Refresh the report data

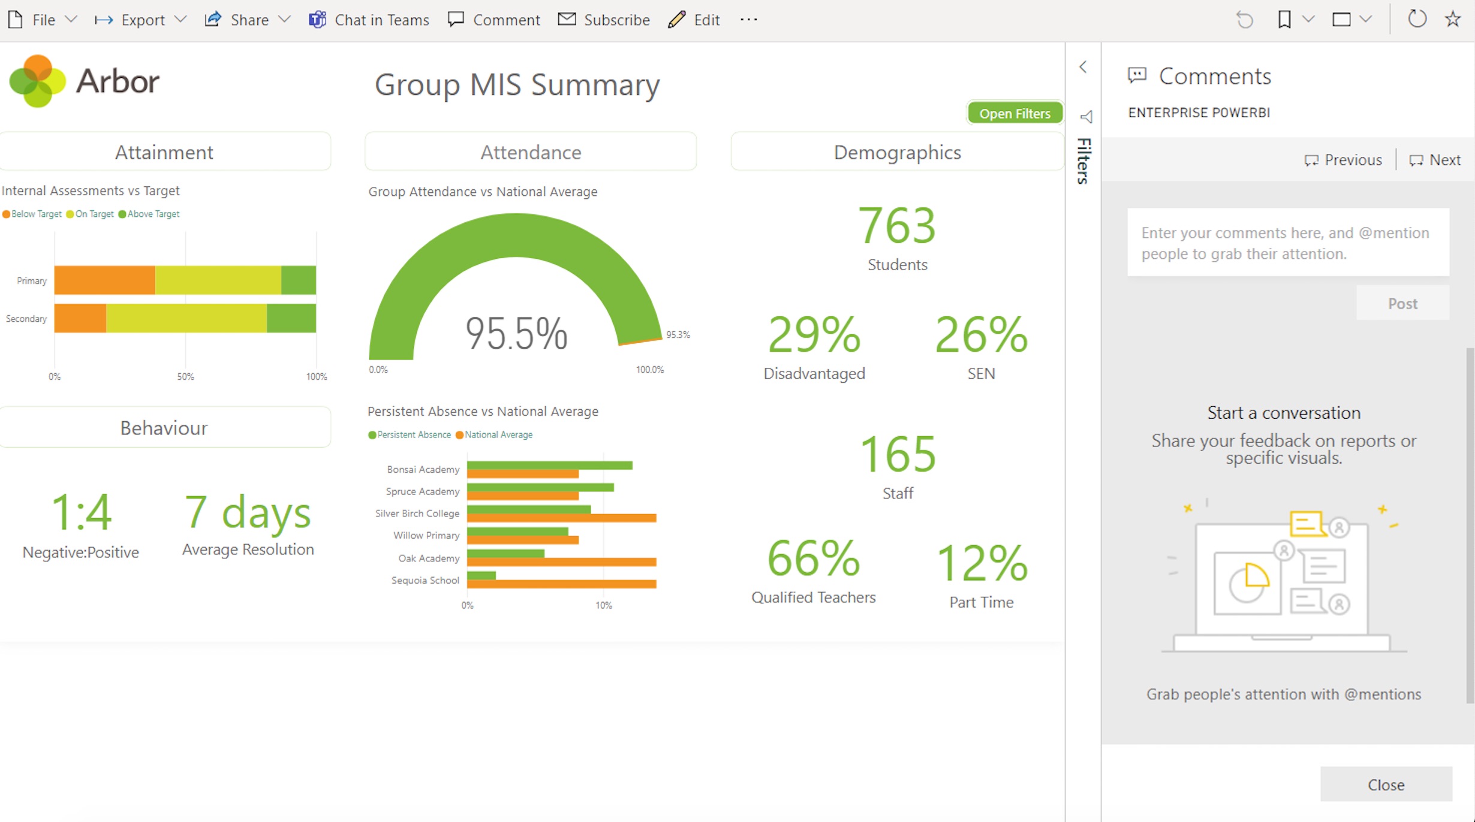coord(1417,19)
